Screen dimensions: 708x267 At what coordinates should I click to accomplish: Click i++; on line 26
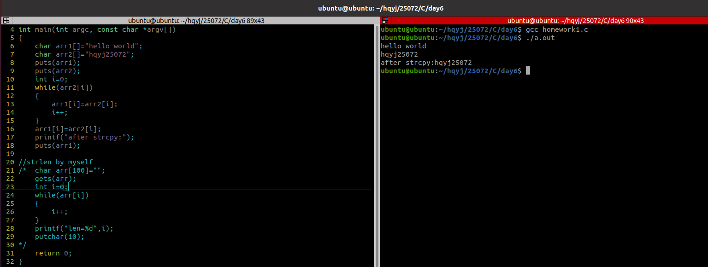tap(60, 212)
